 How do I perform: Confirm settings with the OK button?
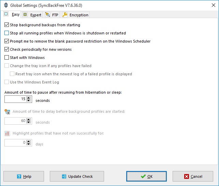click(146, 176)
